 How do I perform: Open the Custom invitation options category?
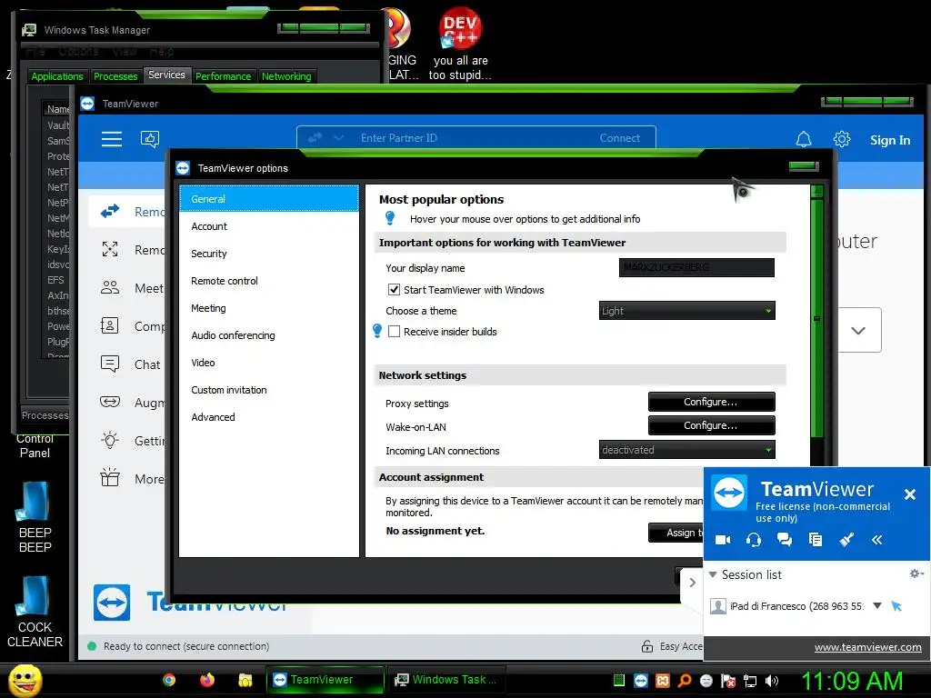(269, 390)
